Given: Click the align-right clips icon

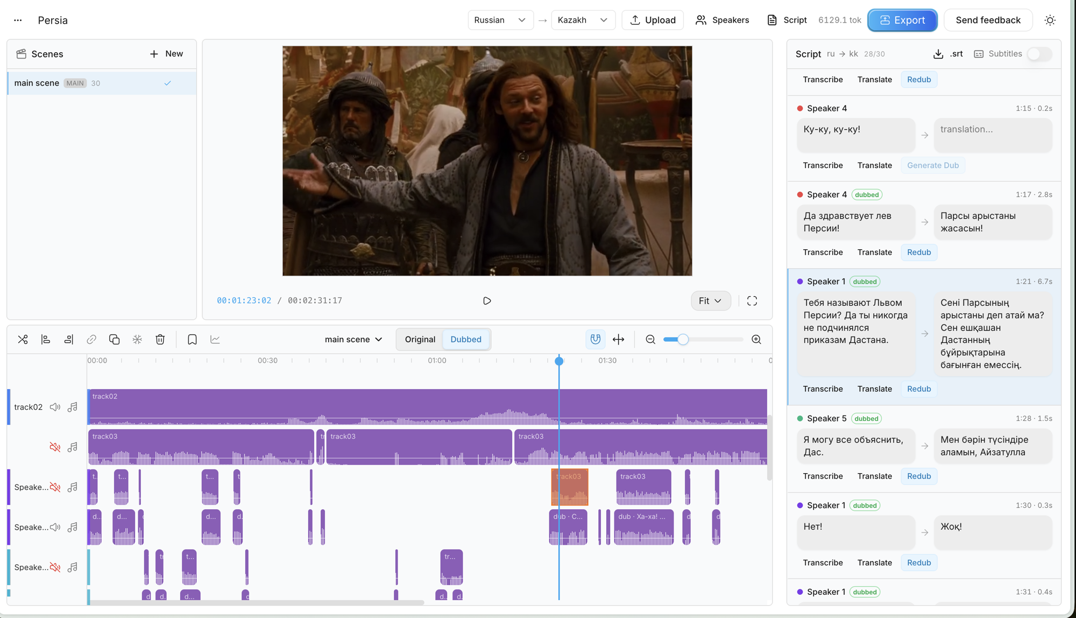Looking at the screenshot, I should tap(68, 339).
